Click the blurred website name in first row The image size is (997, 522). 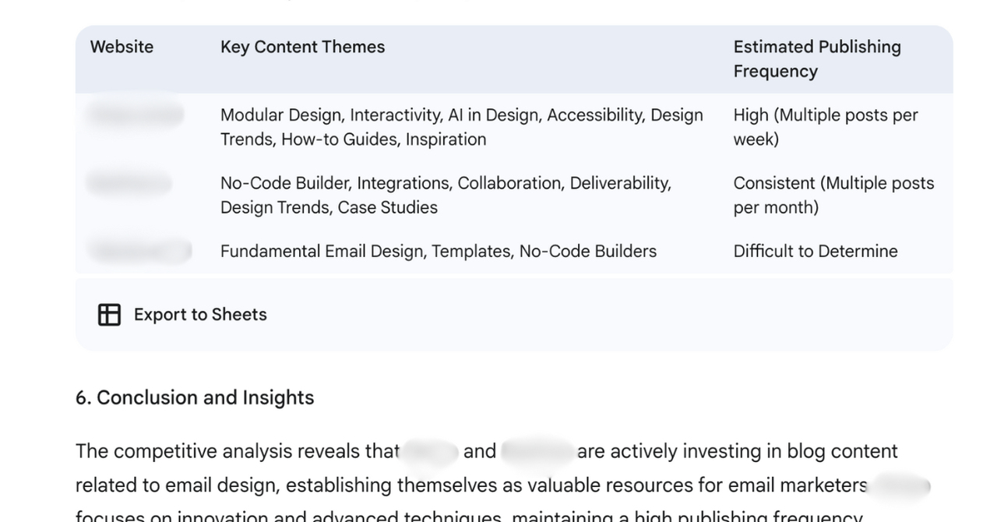click(x=136, y=115)
